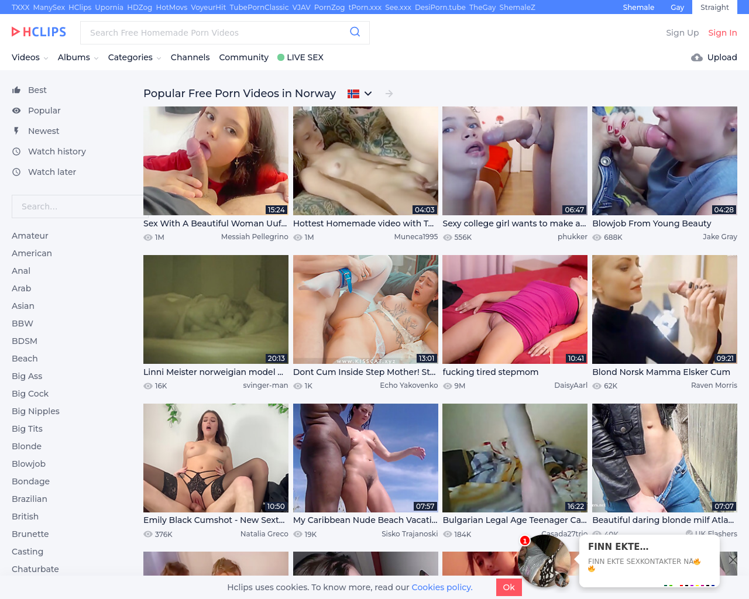The width and height of the screenshot is (749, 599).
Task: Open the Upornia network link
Action: click(109, 8)
